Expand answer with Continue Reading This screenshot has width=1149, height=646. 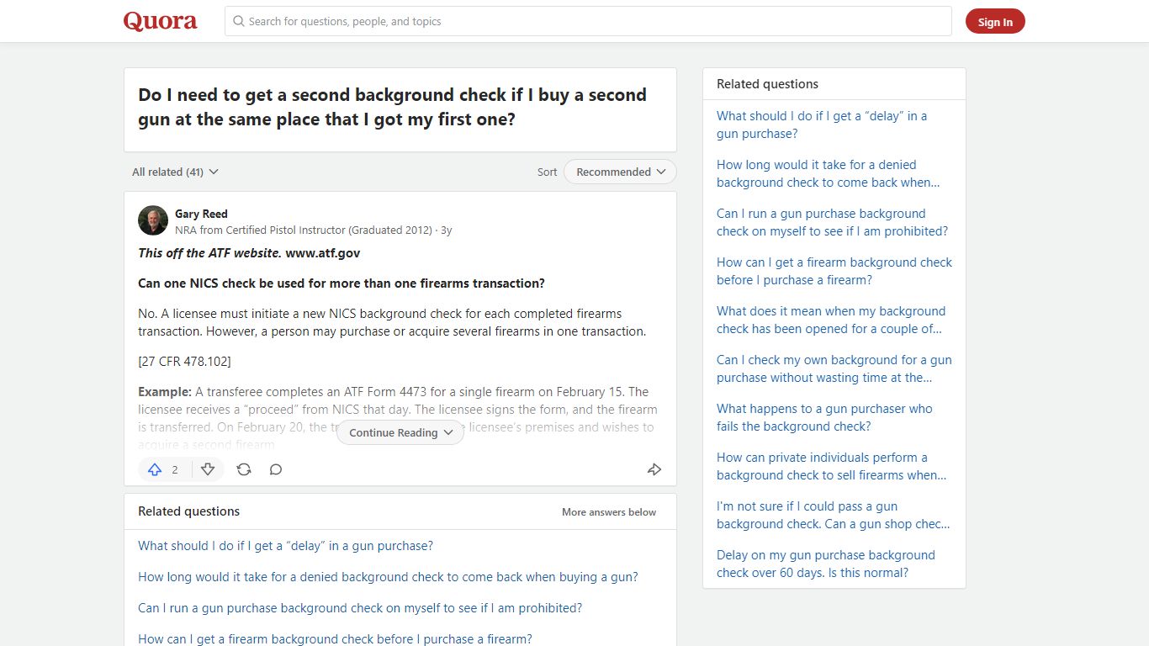[400, 432]
